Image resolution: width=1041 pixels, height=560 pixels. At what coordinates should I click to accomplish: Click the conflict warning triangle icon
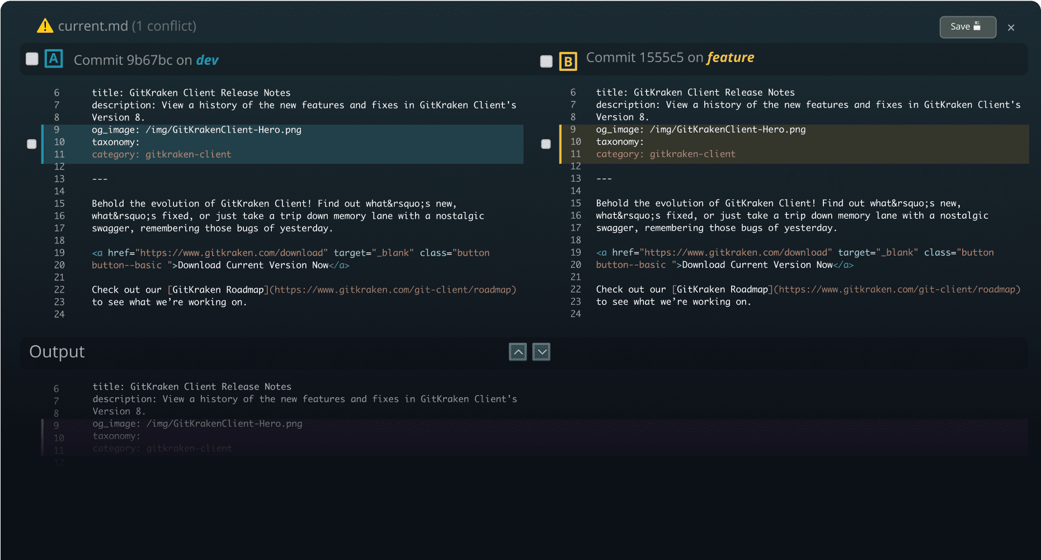pyautogui.click(x=45, y=26)
